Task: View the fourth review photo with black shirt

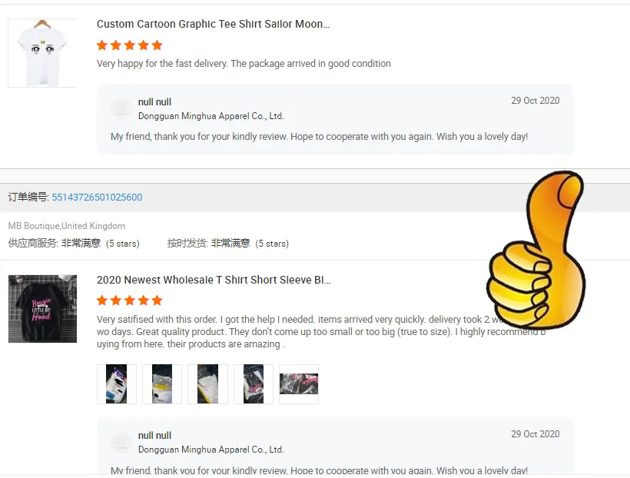Action: [253, 384]
